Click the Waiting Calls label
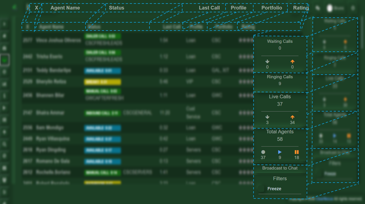Image resolution: width=365 pixels, height=204 pixels. click(x=280, y=41)
